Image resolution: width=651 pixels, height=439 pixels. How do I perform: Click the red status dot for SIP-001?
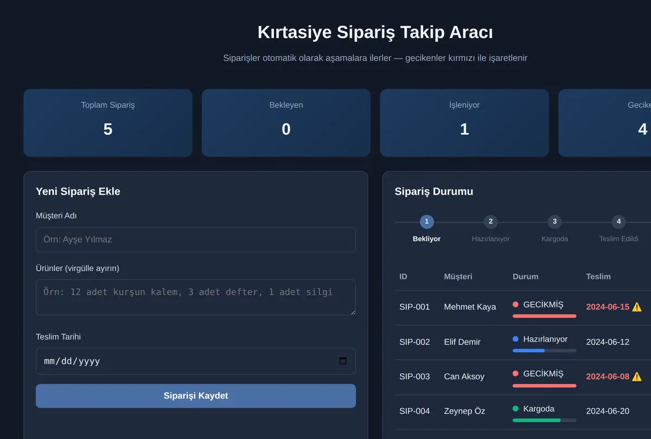tap(515, 305)
